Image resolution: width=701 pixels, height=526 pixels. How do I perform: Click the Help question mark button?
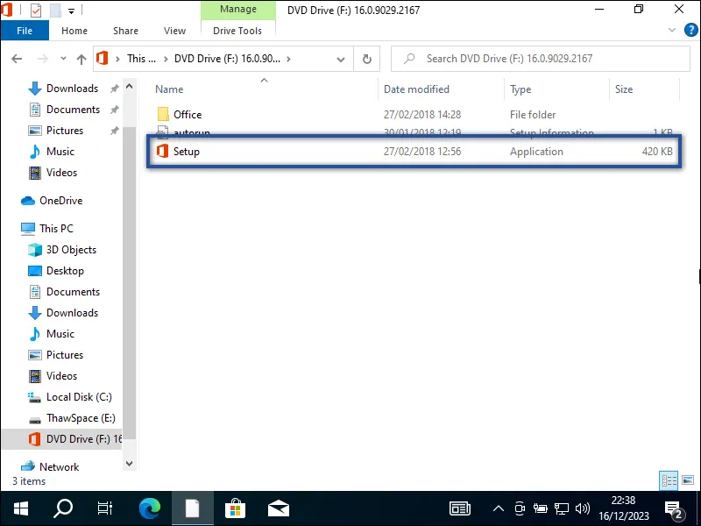[691, 29]
